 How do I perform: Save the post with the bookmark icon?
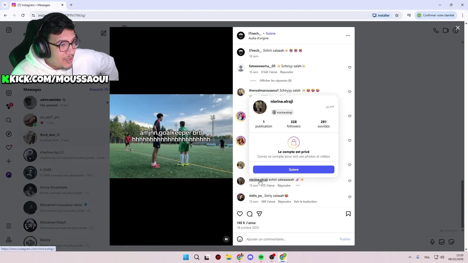pyautogui.click(x=348, y=214)
